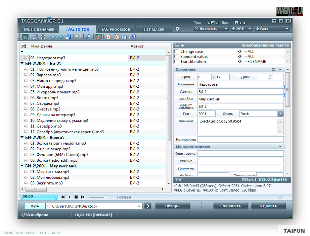The image size is (310, 236).
Task: Switch to the Tag Processor tab
Action: tap(116, 29)
